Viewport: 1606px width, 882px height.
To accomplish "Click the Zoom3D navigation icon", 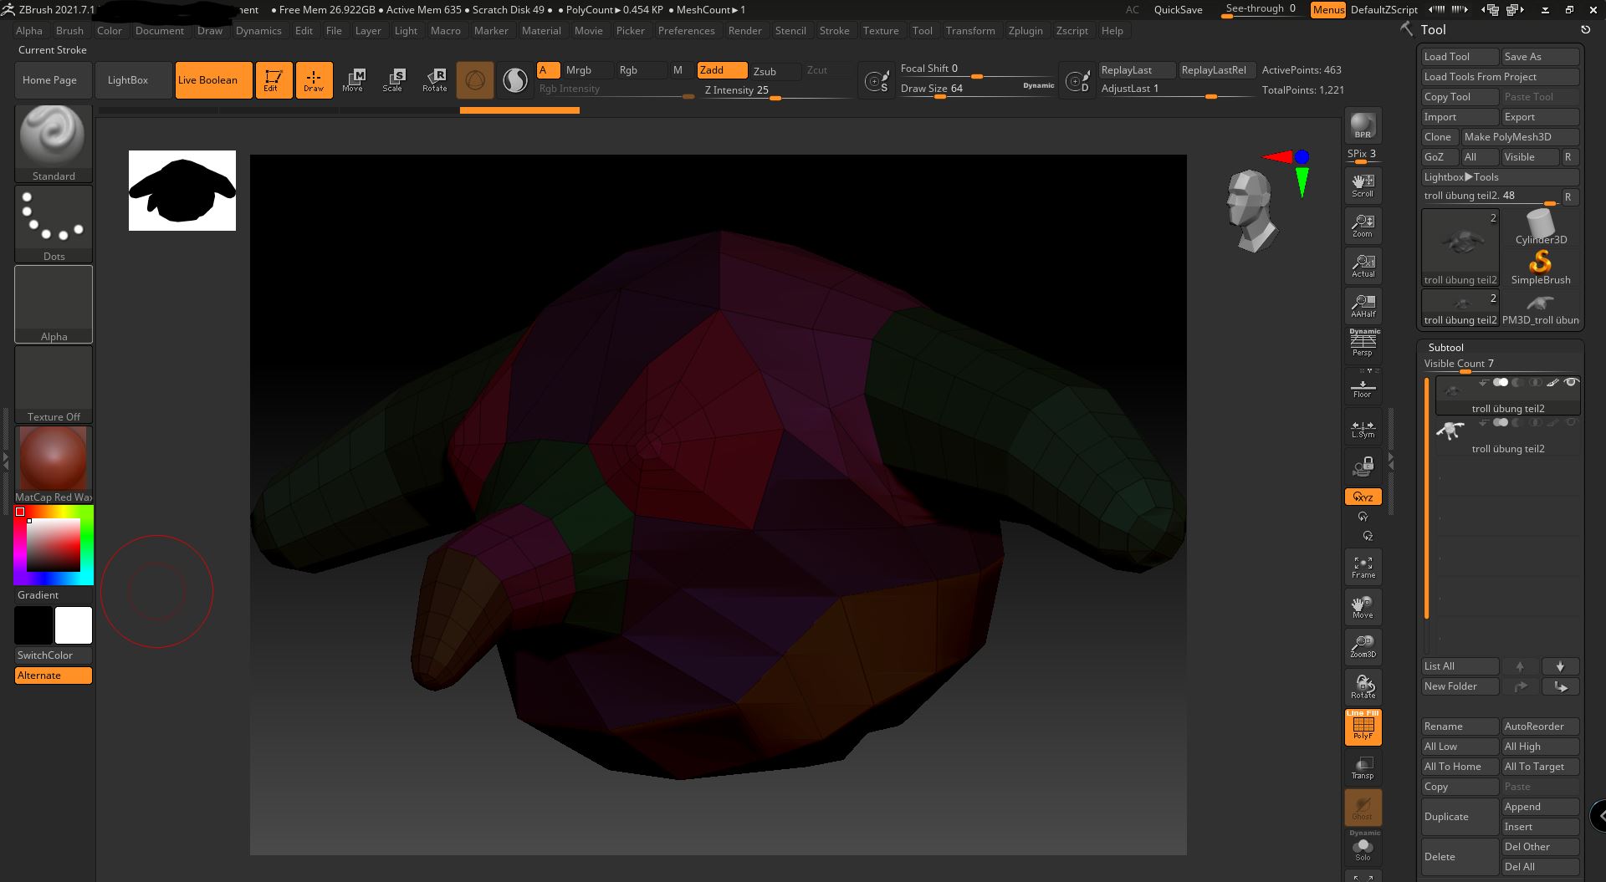I will [x=1363, y=645].
